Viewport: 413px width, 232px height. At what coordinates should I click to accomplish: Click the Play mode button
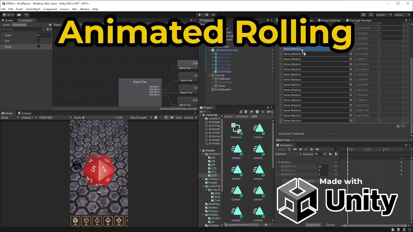200,15
